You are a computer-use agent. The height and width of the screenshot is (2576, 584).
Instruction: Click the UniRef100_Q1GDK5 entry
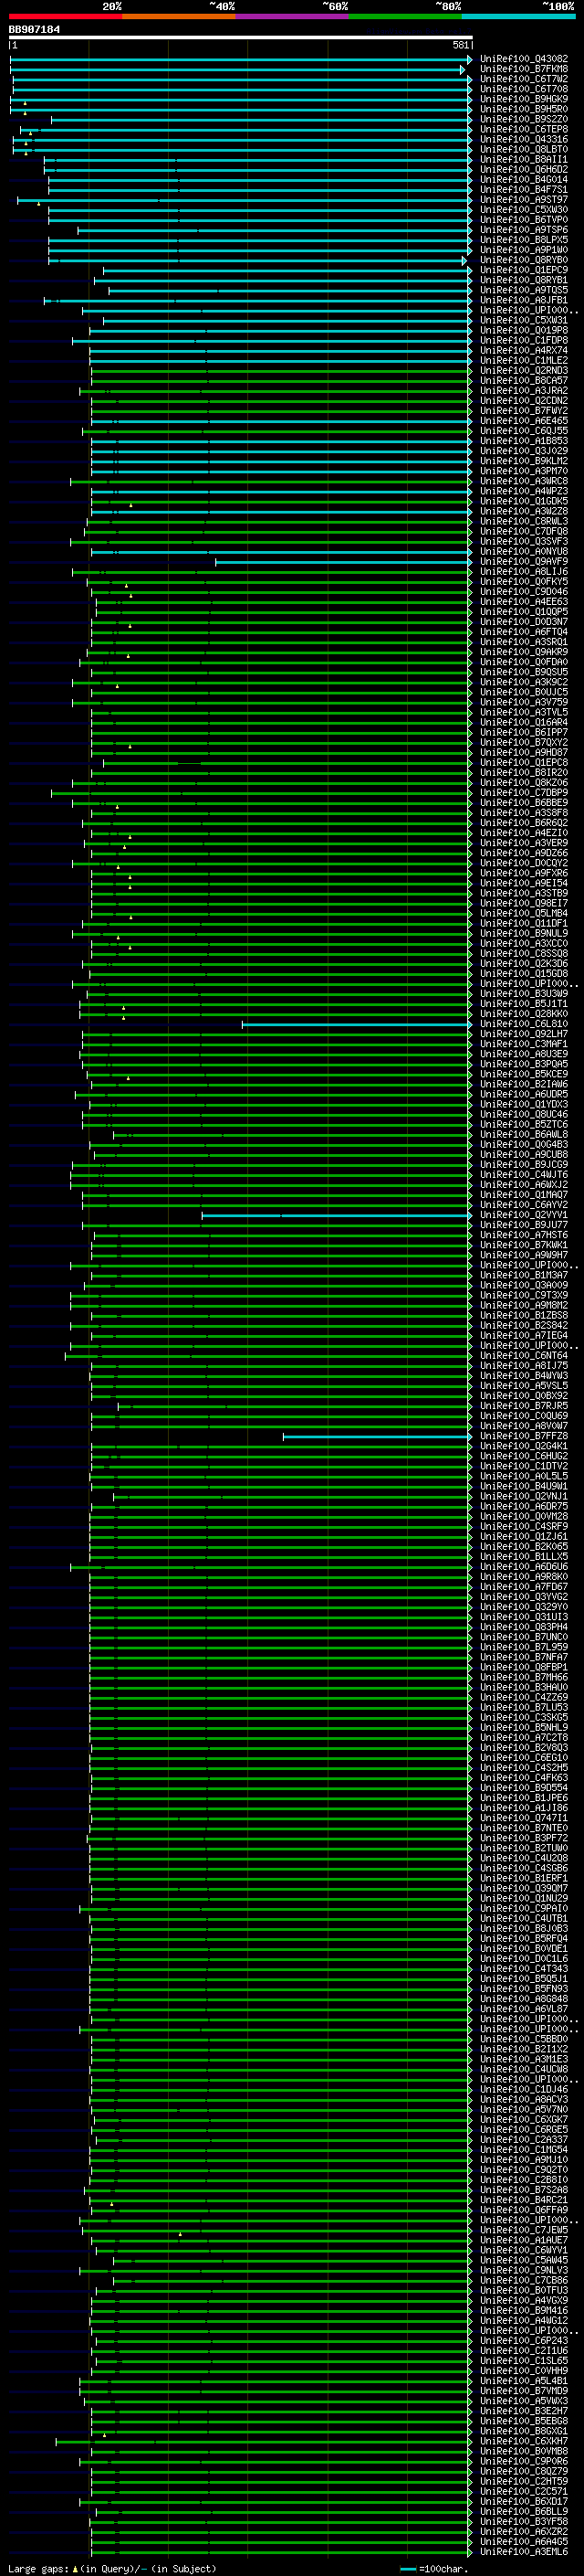click(524, 501)
